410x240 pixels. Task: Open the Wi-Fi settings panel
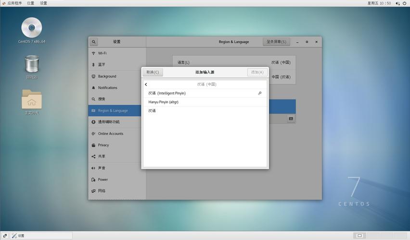117,53
